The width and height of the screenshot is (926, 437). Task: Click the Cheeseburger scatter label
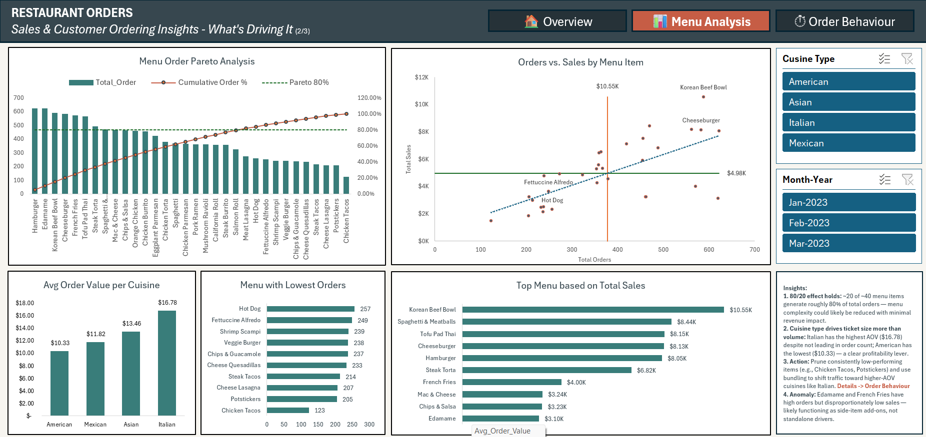point(701,120)
